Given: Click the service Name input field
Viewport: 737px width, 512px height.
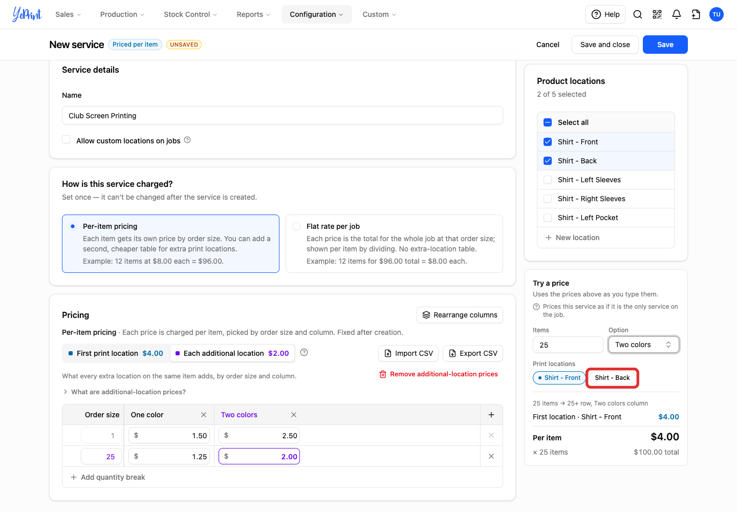Looking at the screenshot, I should pos(283,115).
